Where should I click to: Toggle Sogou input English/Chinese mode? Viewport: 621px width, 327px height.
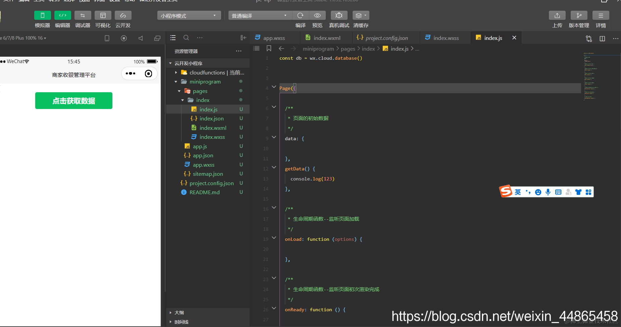coord(518,192)
